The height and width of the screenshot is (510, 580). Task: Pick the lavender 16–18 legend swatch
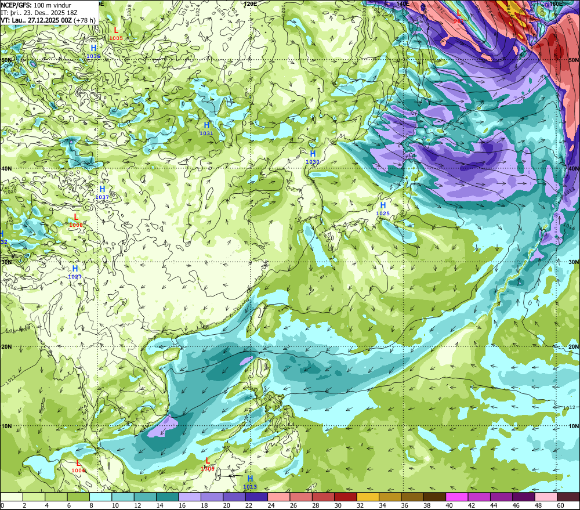(x=190, y=497)
